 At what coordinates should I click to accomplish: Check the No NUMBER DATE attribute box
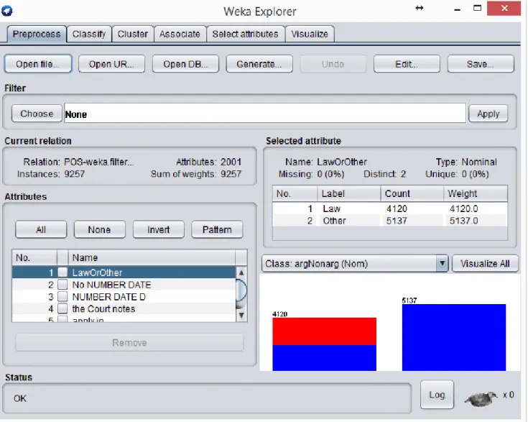pos(62,285)
